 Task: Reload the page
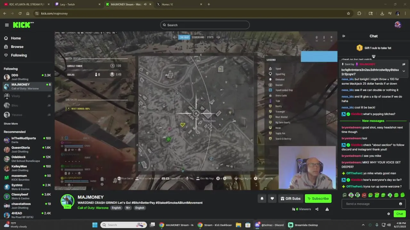coord(20,13)
